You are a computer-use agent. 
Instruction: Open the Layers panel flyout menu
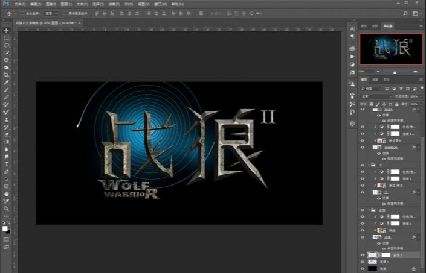click(x=421, y=80)
